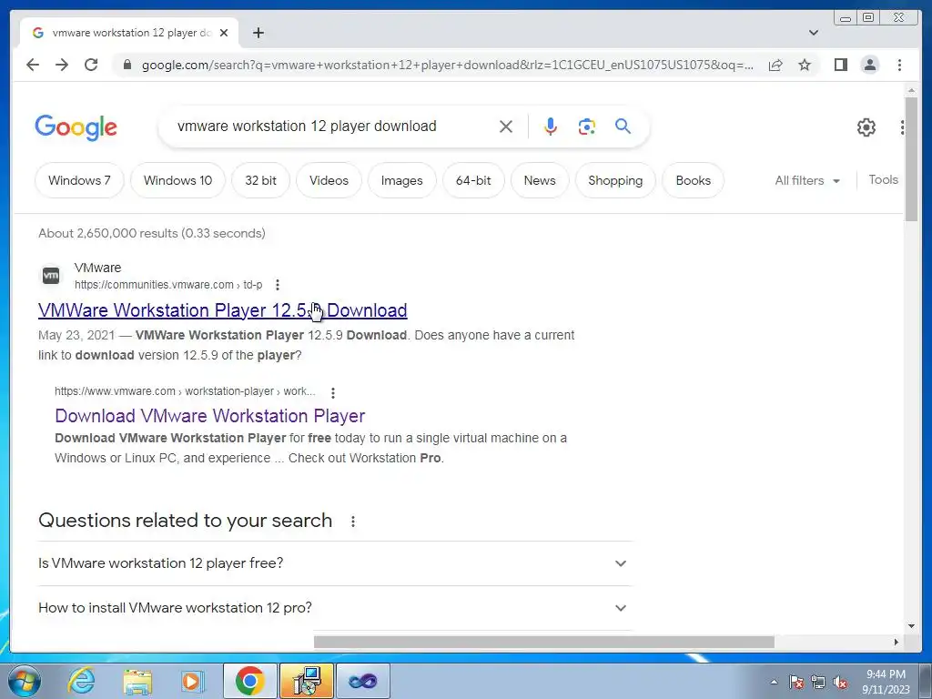Viewport: 932px width, 699px height.
Task: Search by image with the Lens icon
Action: coord(587,127)
